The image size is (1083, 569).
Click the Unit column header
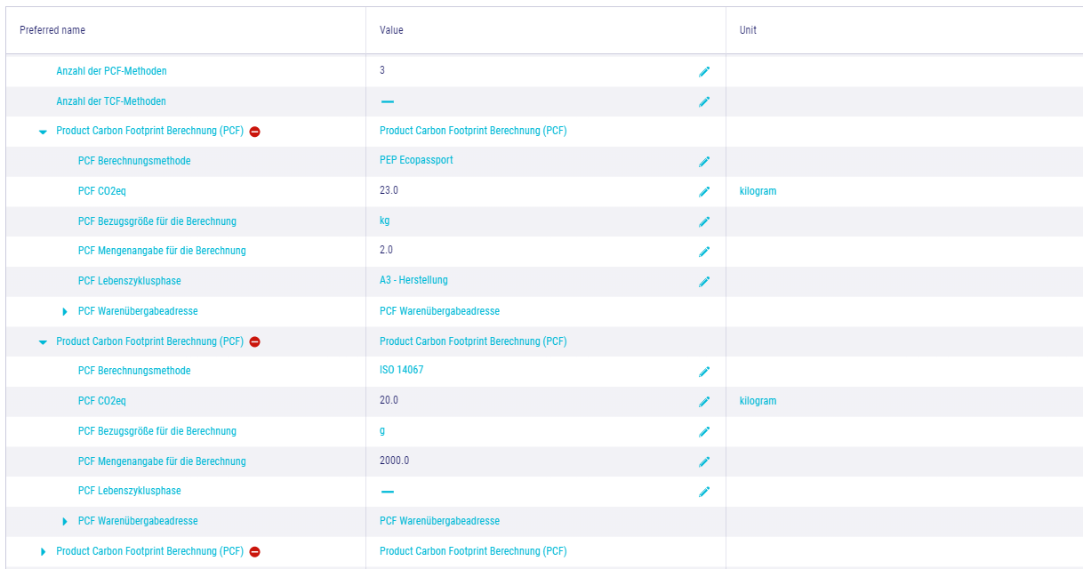pyautogui.click(x=748, y=30)
